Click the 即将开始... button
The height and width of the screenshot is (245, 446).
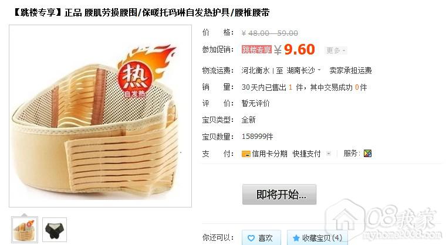pyautogui.click(x=279, y=195)
